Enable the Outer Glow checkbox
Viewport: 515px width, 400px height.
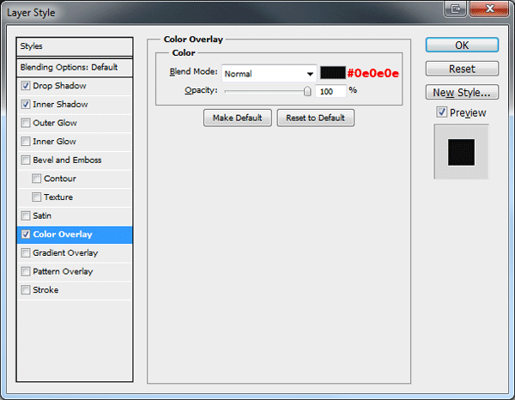click(x=26, y=123)
